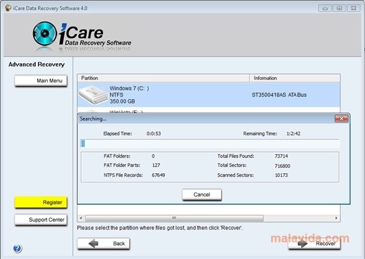Image resolution: width=365 pixels, height=259 pixels.
Task: Click the horizontal scrollbar thumb in partition list
Action: (x=174, y=218)
